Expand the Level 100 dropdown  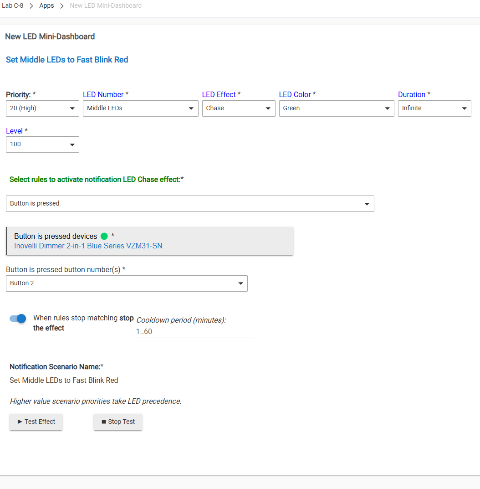coord(42,144)
